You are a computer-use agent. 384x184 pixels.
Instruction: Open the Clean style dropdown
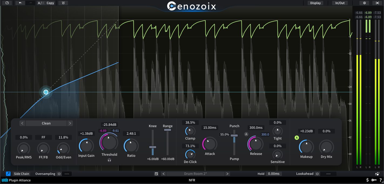click(46, 123)
